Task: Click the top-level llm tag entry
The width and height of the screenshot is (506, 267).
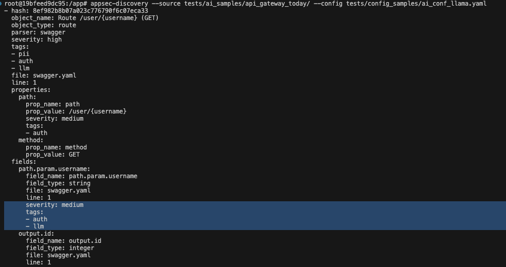Action: pos(21,68)
